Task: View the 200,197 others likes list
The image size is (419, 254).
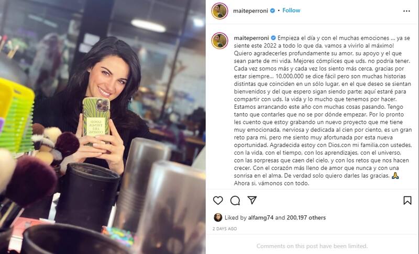Action: click(x=306, y=217)
